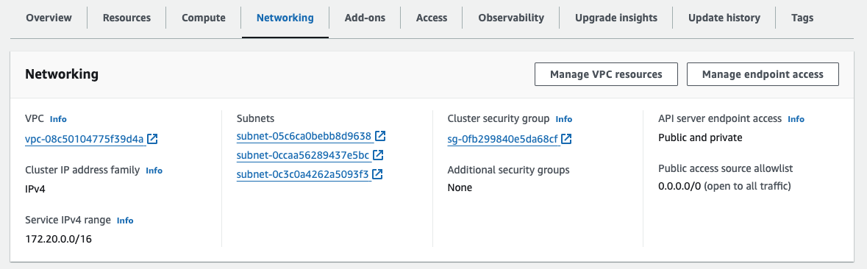Image resolution: width=867 pixels, height=269 pixels.
Task: Select the 'Additional security groups' label
Action: pyautogui.click(x=509, y=170)
